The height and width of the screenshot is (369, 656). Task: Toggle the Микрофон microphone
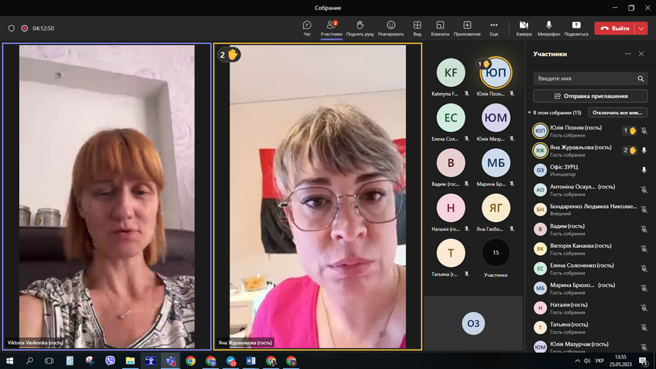tap(548, 28)
